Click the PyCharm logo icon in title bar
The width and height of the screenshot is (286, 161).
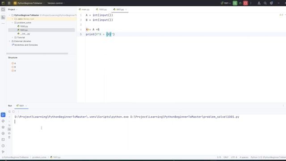(3, 3)
